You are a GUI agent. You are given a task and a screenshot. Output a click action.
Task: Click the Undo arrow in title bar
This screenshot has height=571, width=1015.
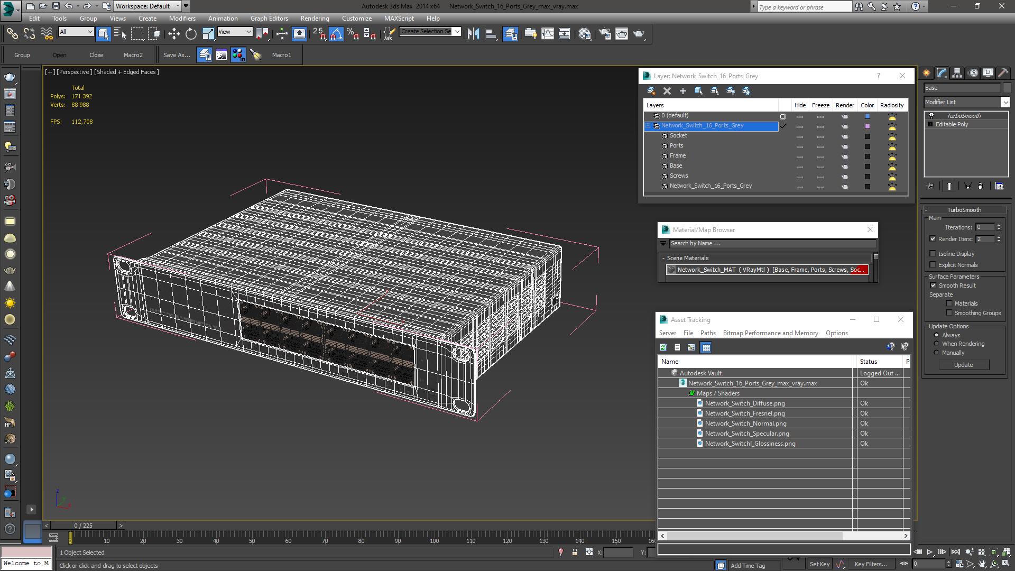click(x=69, y=6)
